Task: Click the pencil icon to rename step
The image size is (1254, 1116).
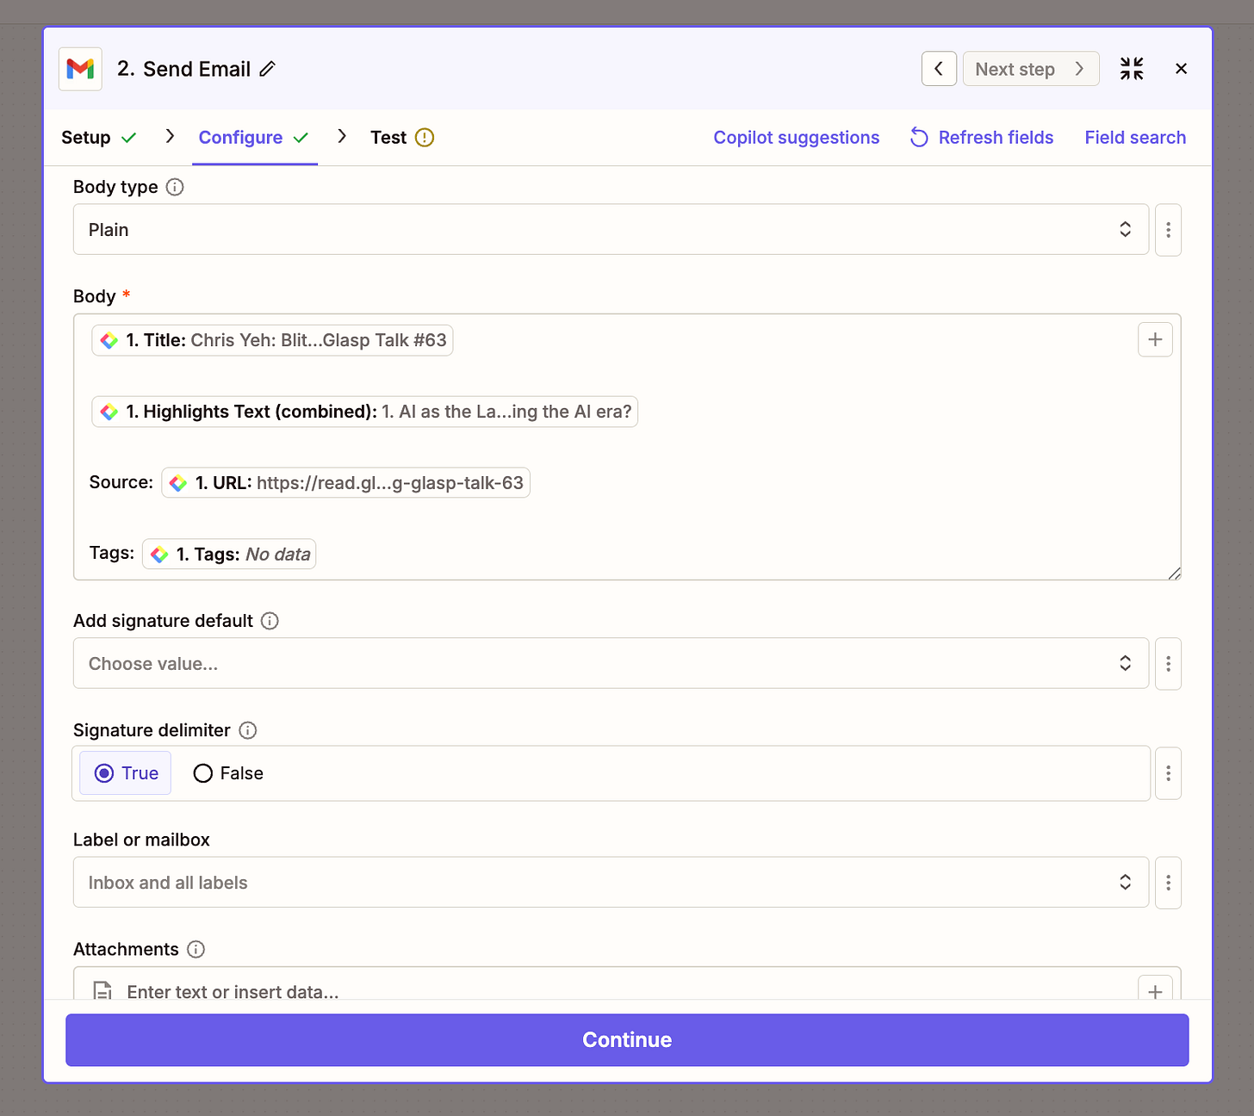Action: click(x=268, y=69)
